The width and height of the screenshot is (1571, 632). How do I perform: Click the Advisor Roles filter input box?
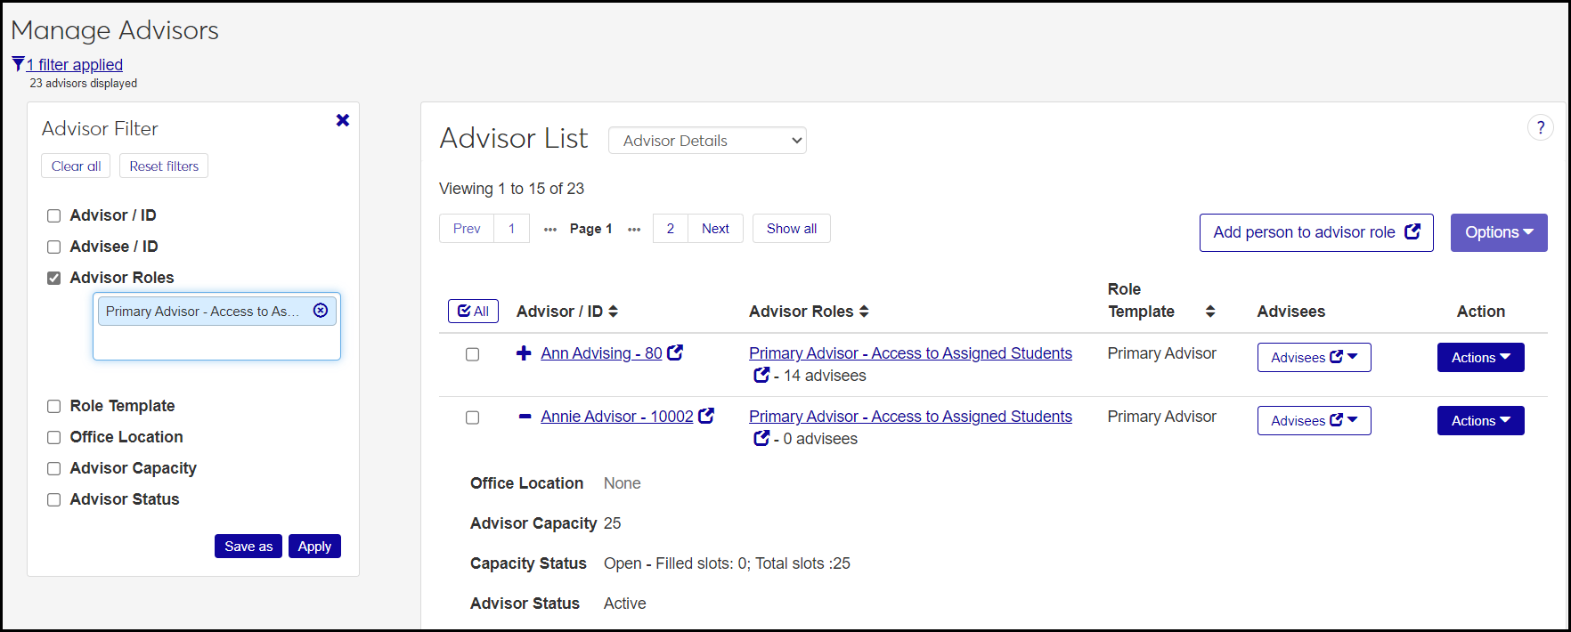[x=216, y=342]
